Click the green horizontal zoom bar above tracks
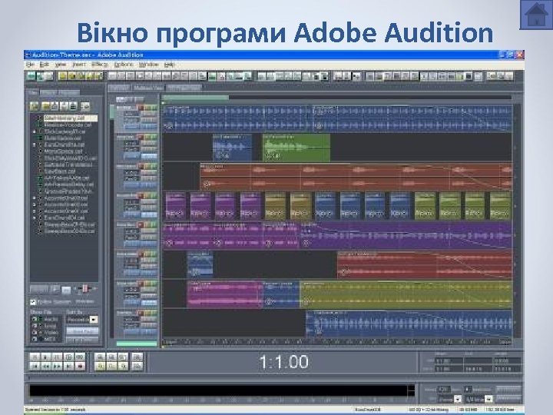Screen dimensions: 553x415 pos(195,98)
